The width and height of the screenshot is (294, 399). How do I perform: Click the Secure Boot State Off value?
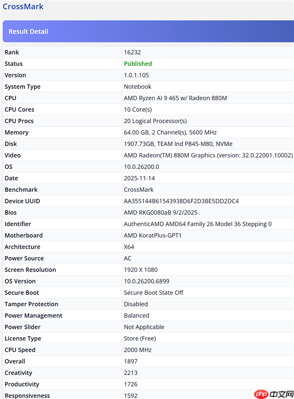pos(153,293)
